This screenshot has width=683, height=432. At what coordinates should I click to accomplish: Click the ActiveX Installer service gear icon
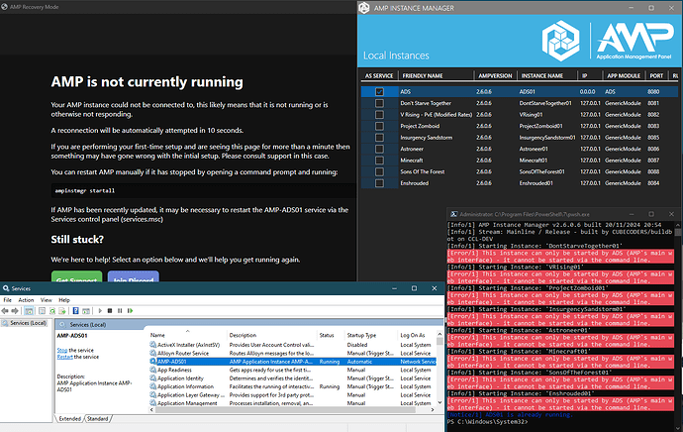(x=152, y=345)
